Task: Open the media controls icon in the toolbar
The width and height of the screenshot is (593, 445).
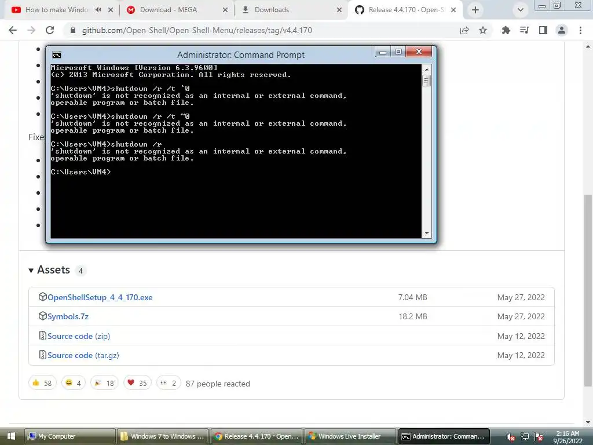Action: coord(524,30)
